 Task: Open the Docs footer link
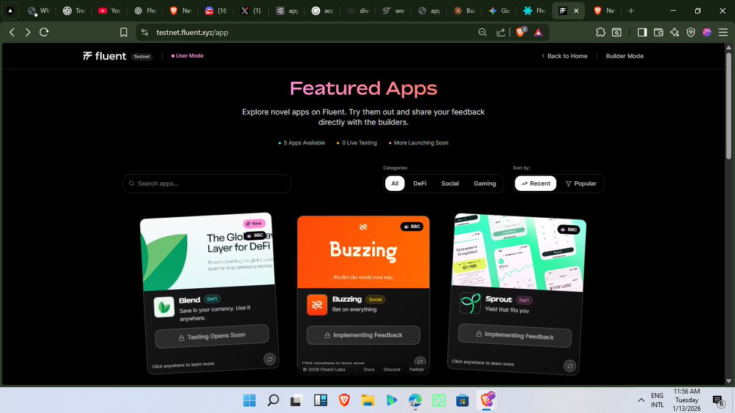pos(369,370)
